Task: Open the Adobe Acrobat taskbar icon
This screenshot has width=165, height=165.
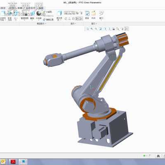Action: pyautogui.click(x=14, y=162)
